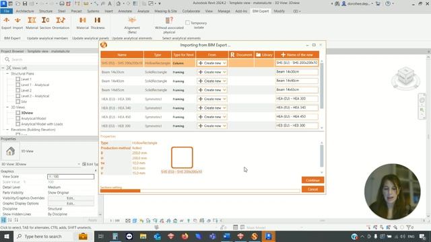Click the hollow rectangle section preview thumbnail
The width and height of the screenshot is (431, 242).
tap(182, 157)
